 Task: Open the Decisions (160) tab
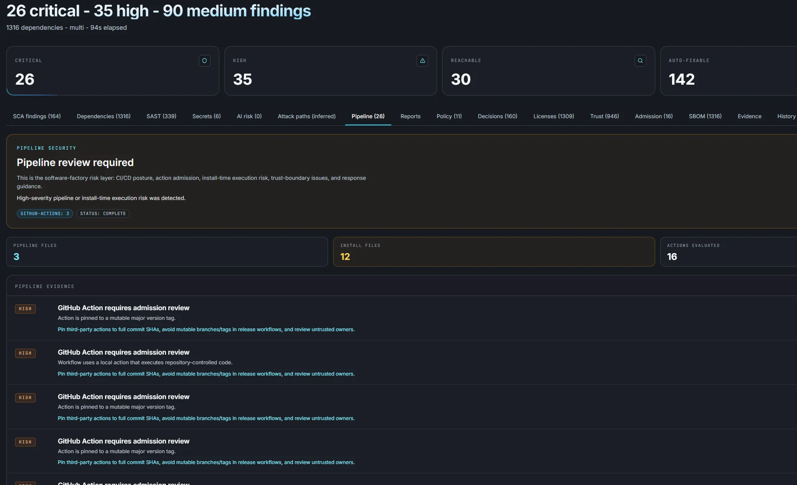pyautogui.click(x=497, y=116)
